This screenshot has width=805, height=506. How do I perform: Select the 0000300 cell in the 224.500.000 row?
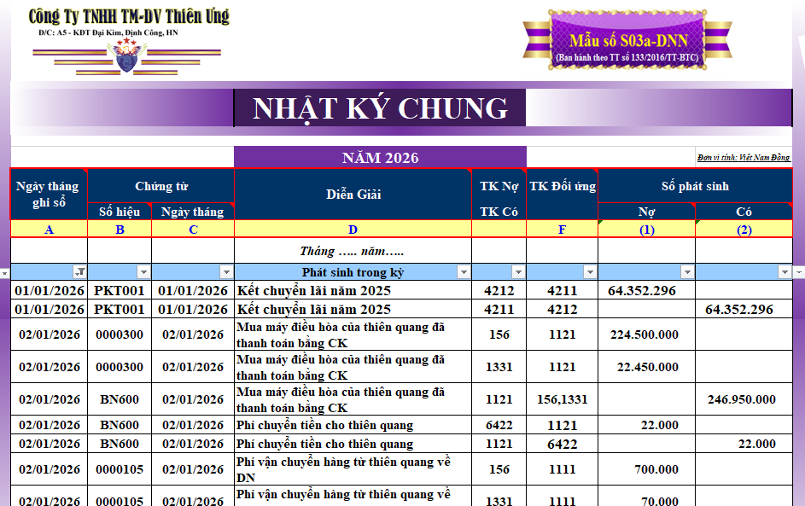click(x=120, y=334)
